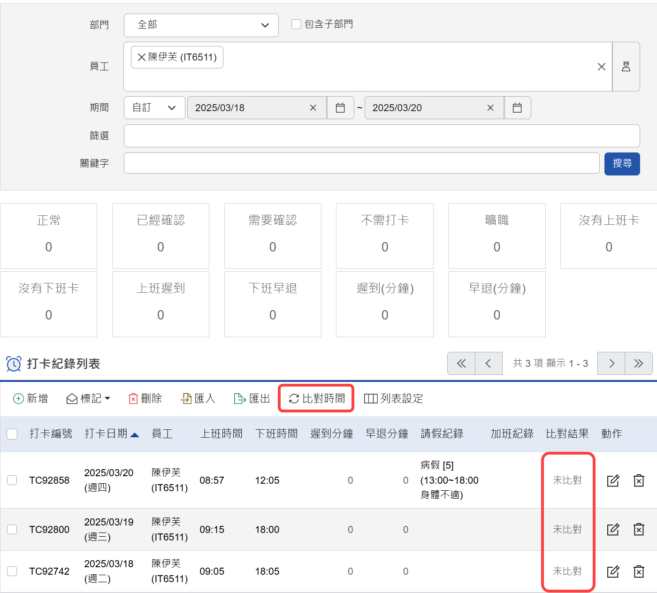Select the 需要確認 status card
The width and height of the screenshot is (657, 593).
pyautogui.click(x=273, y=236)
